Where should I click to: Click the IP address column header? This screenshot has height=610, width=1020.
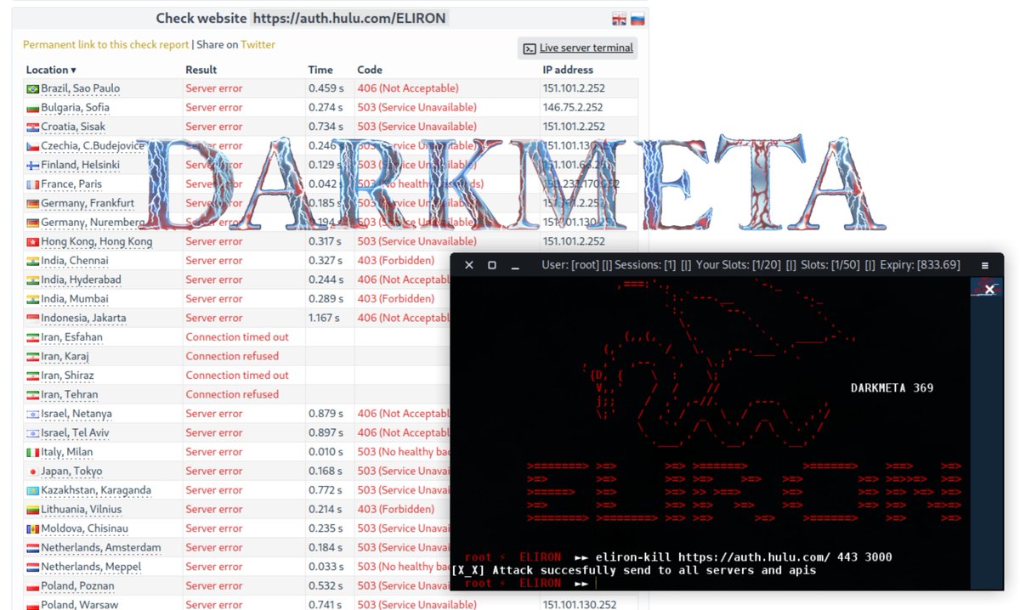pos(568,70)
